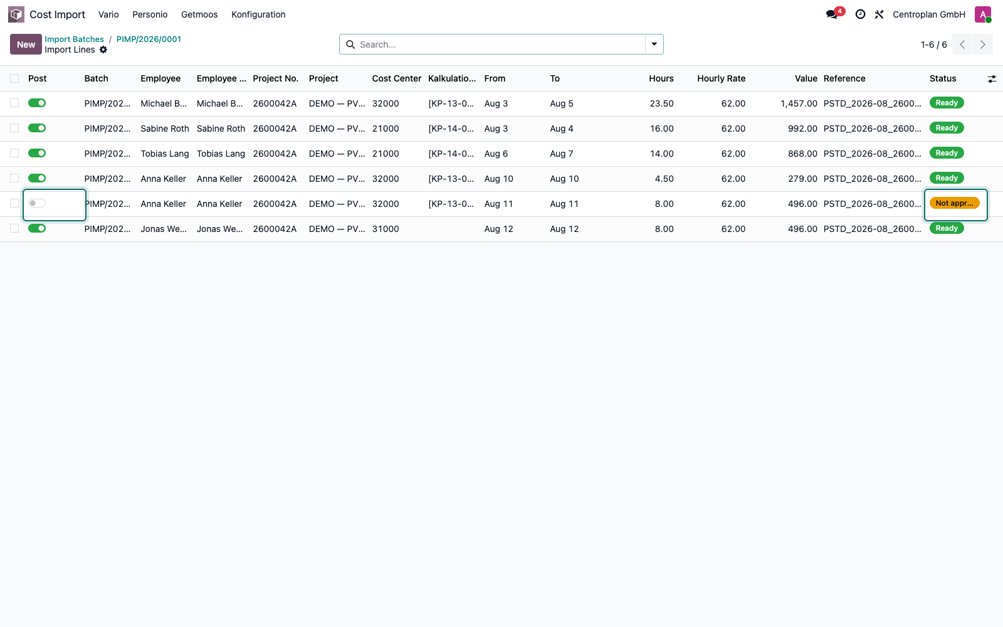Enable Post switch for Aug 11 row
Viewport: 1003px width, 627px height.
(x=37, y=203)
